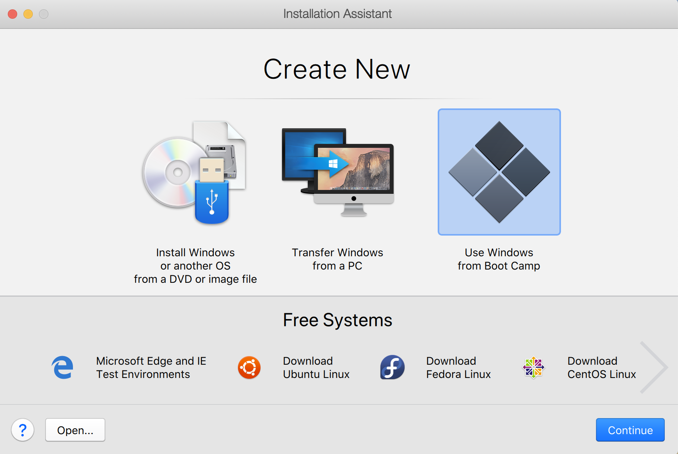
Task: Click 'Microsoft Edge and IE Test Environments' text
Action: [151, 367]
